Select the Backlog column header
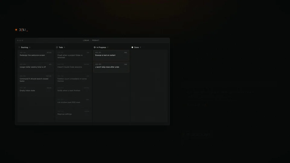The width and height of the screenshot is (290, 163). [24, 47]
